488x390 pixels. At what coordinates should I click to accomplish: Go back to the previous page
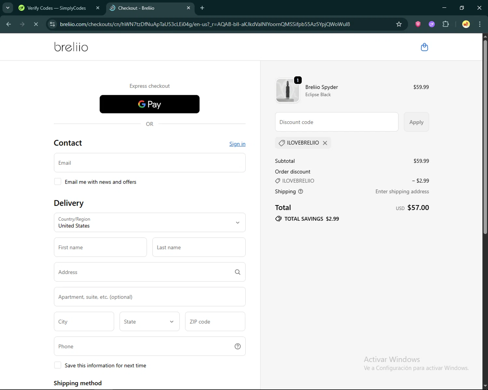click(9, 24)
